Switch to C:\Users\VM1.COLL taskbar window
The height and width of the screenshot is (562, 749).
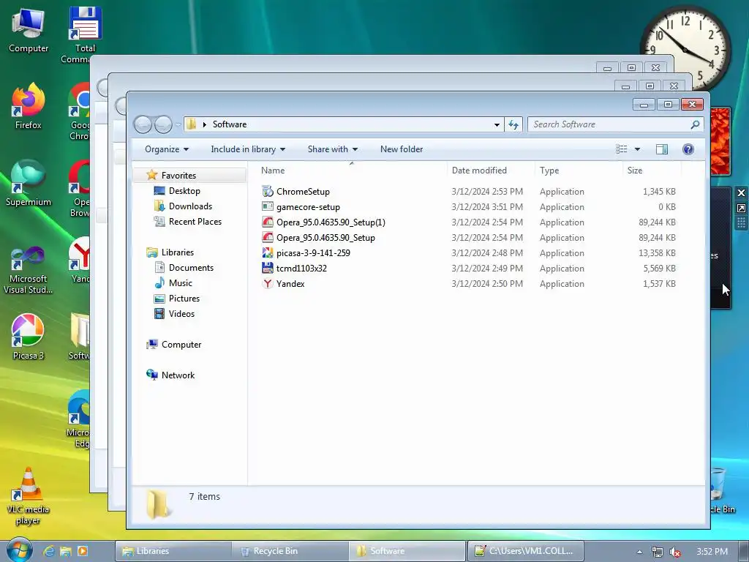(x=526, y=551)
